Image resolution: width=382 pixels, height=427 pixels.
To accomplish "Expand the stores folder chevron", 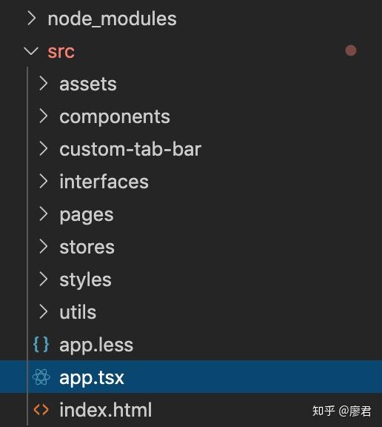I will pos(44,246).
